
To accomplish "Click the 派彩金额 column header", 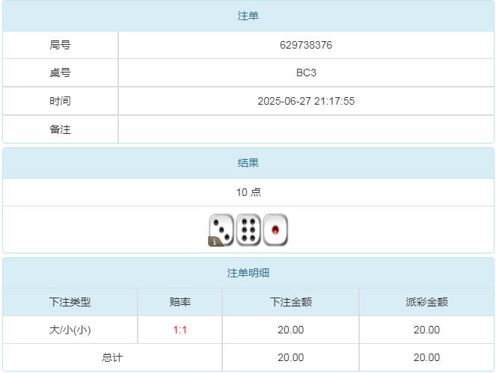I will (x=426, y=302).
